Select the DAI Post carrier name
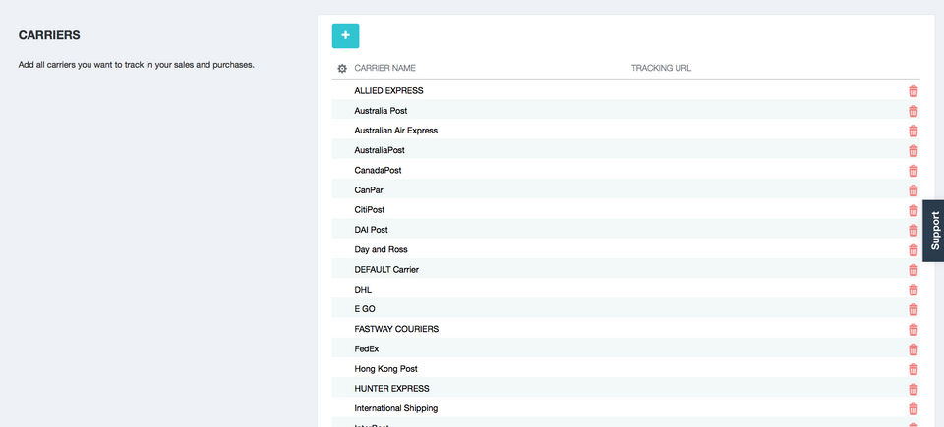This screenshot has height=427, width=944. (x=372, y=230)
